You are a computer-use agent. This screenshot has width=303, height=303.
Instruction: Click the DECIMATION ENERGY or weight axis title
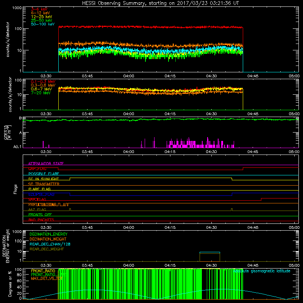coord(6,246)
